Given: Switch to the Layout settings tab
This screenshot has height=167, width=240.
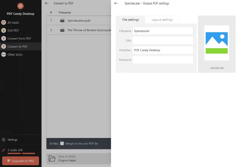Looking at the screenshot, I should (162, 20).
